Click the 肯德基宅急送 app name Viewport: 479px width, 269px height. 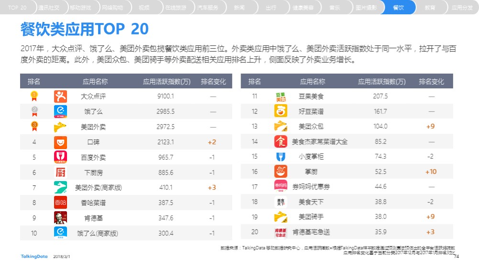[x=312, y=232]
